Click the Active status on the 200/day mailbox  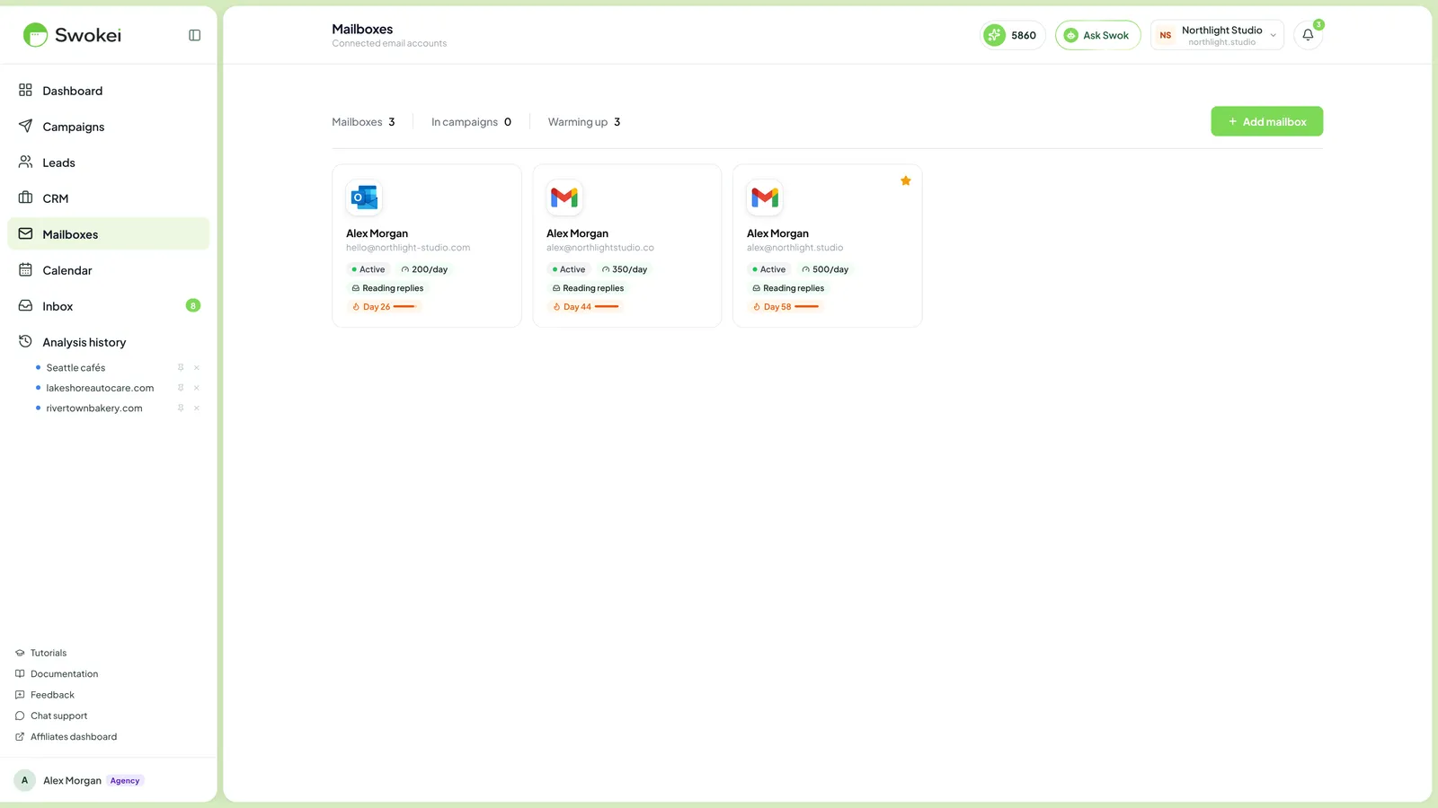point(368,269)
